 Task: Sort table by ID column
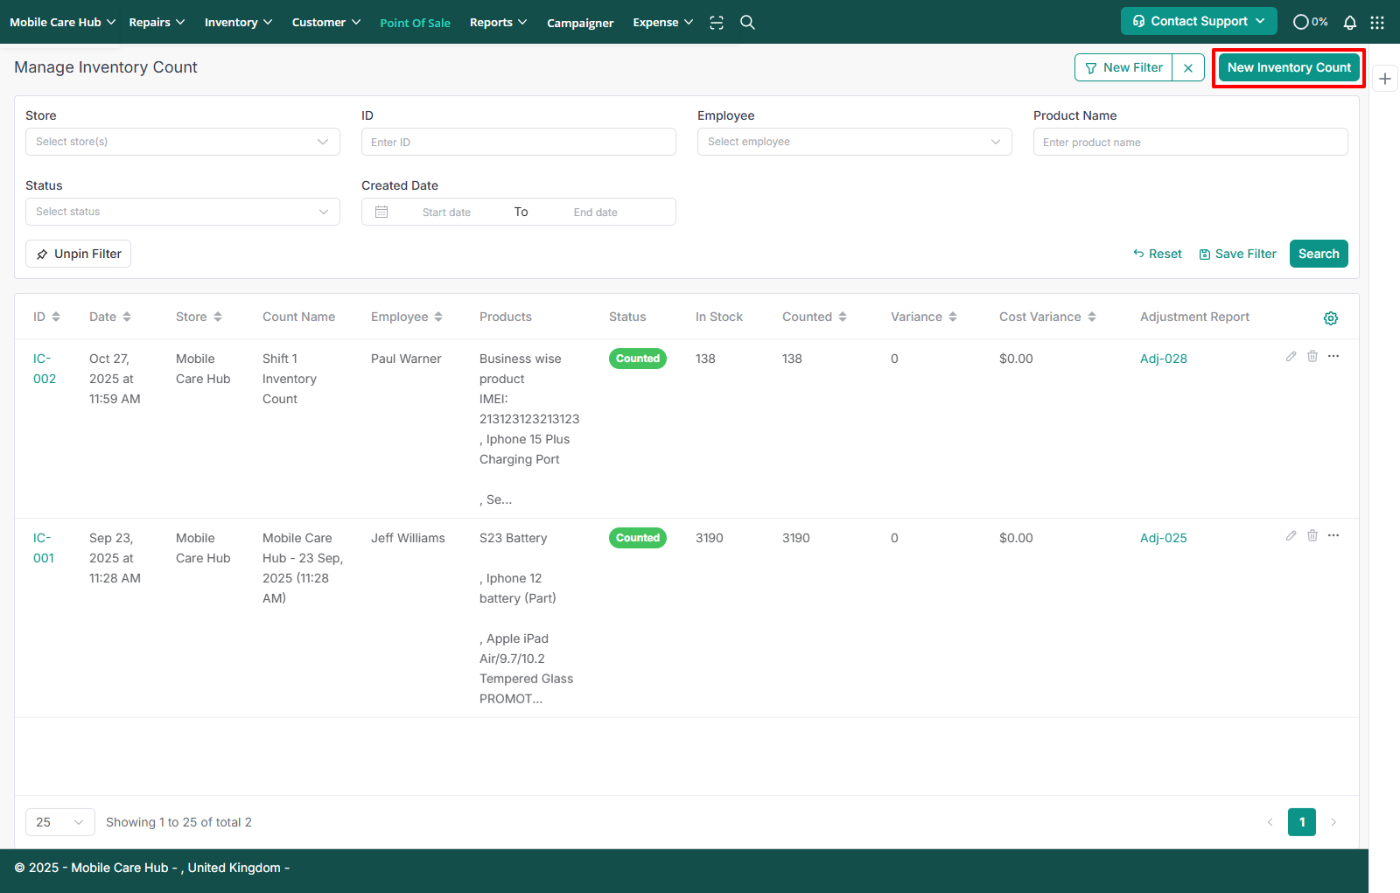coord(46,317)
